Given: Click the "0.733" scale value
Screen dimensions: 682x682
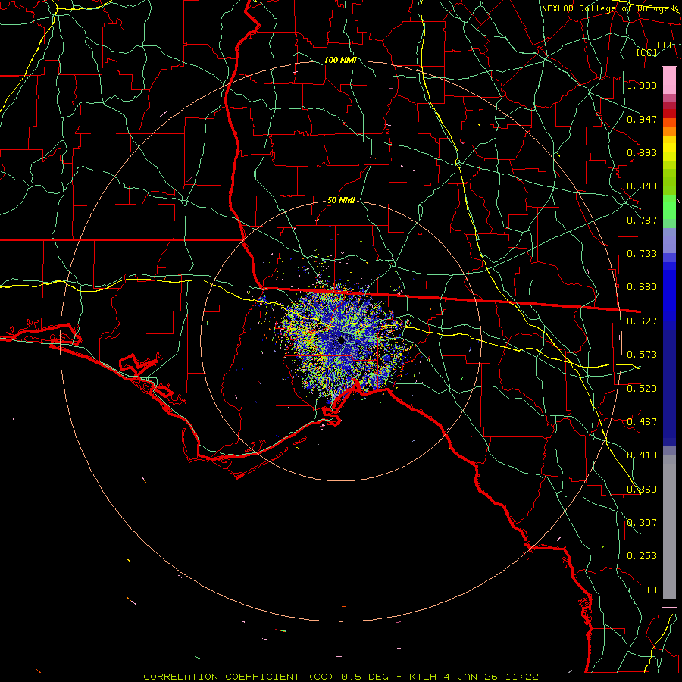Looking at the screenshot, I should (x=642, y=254).
